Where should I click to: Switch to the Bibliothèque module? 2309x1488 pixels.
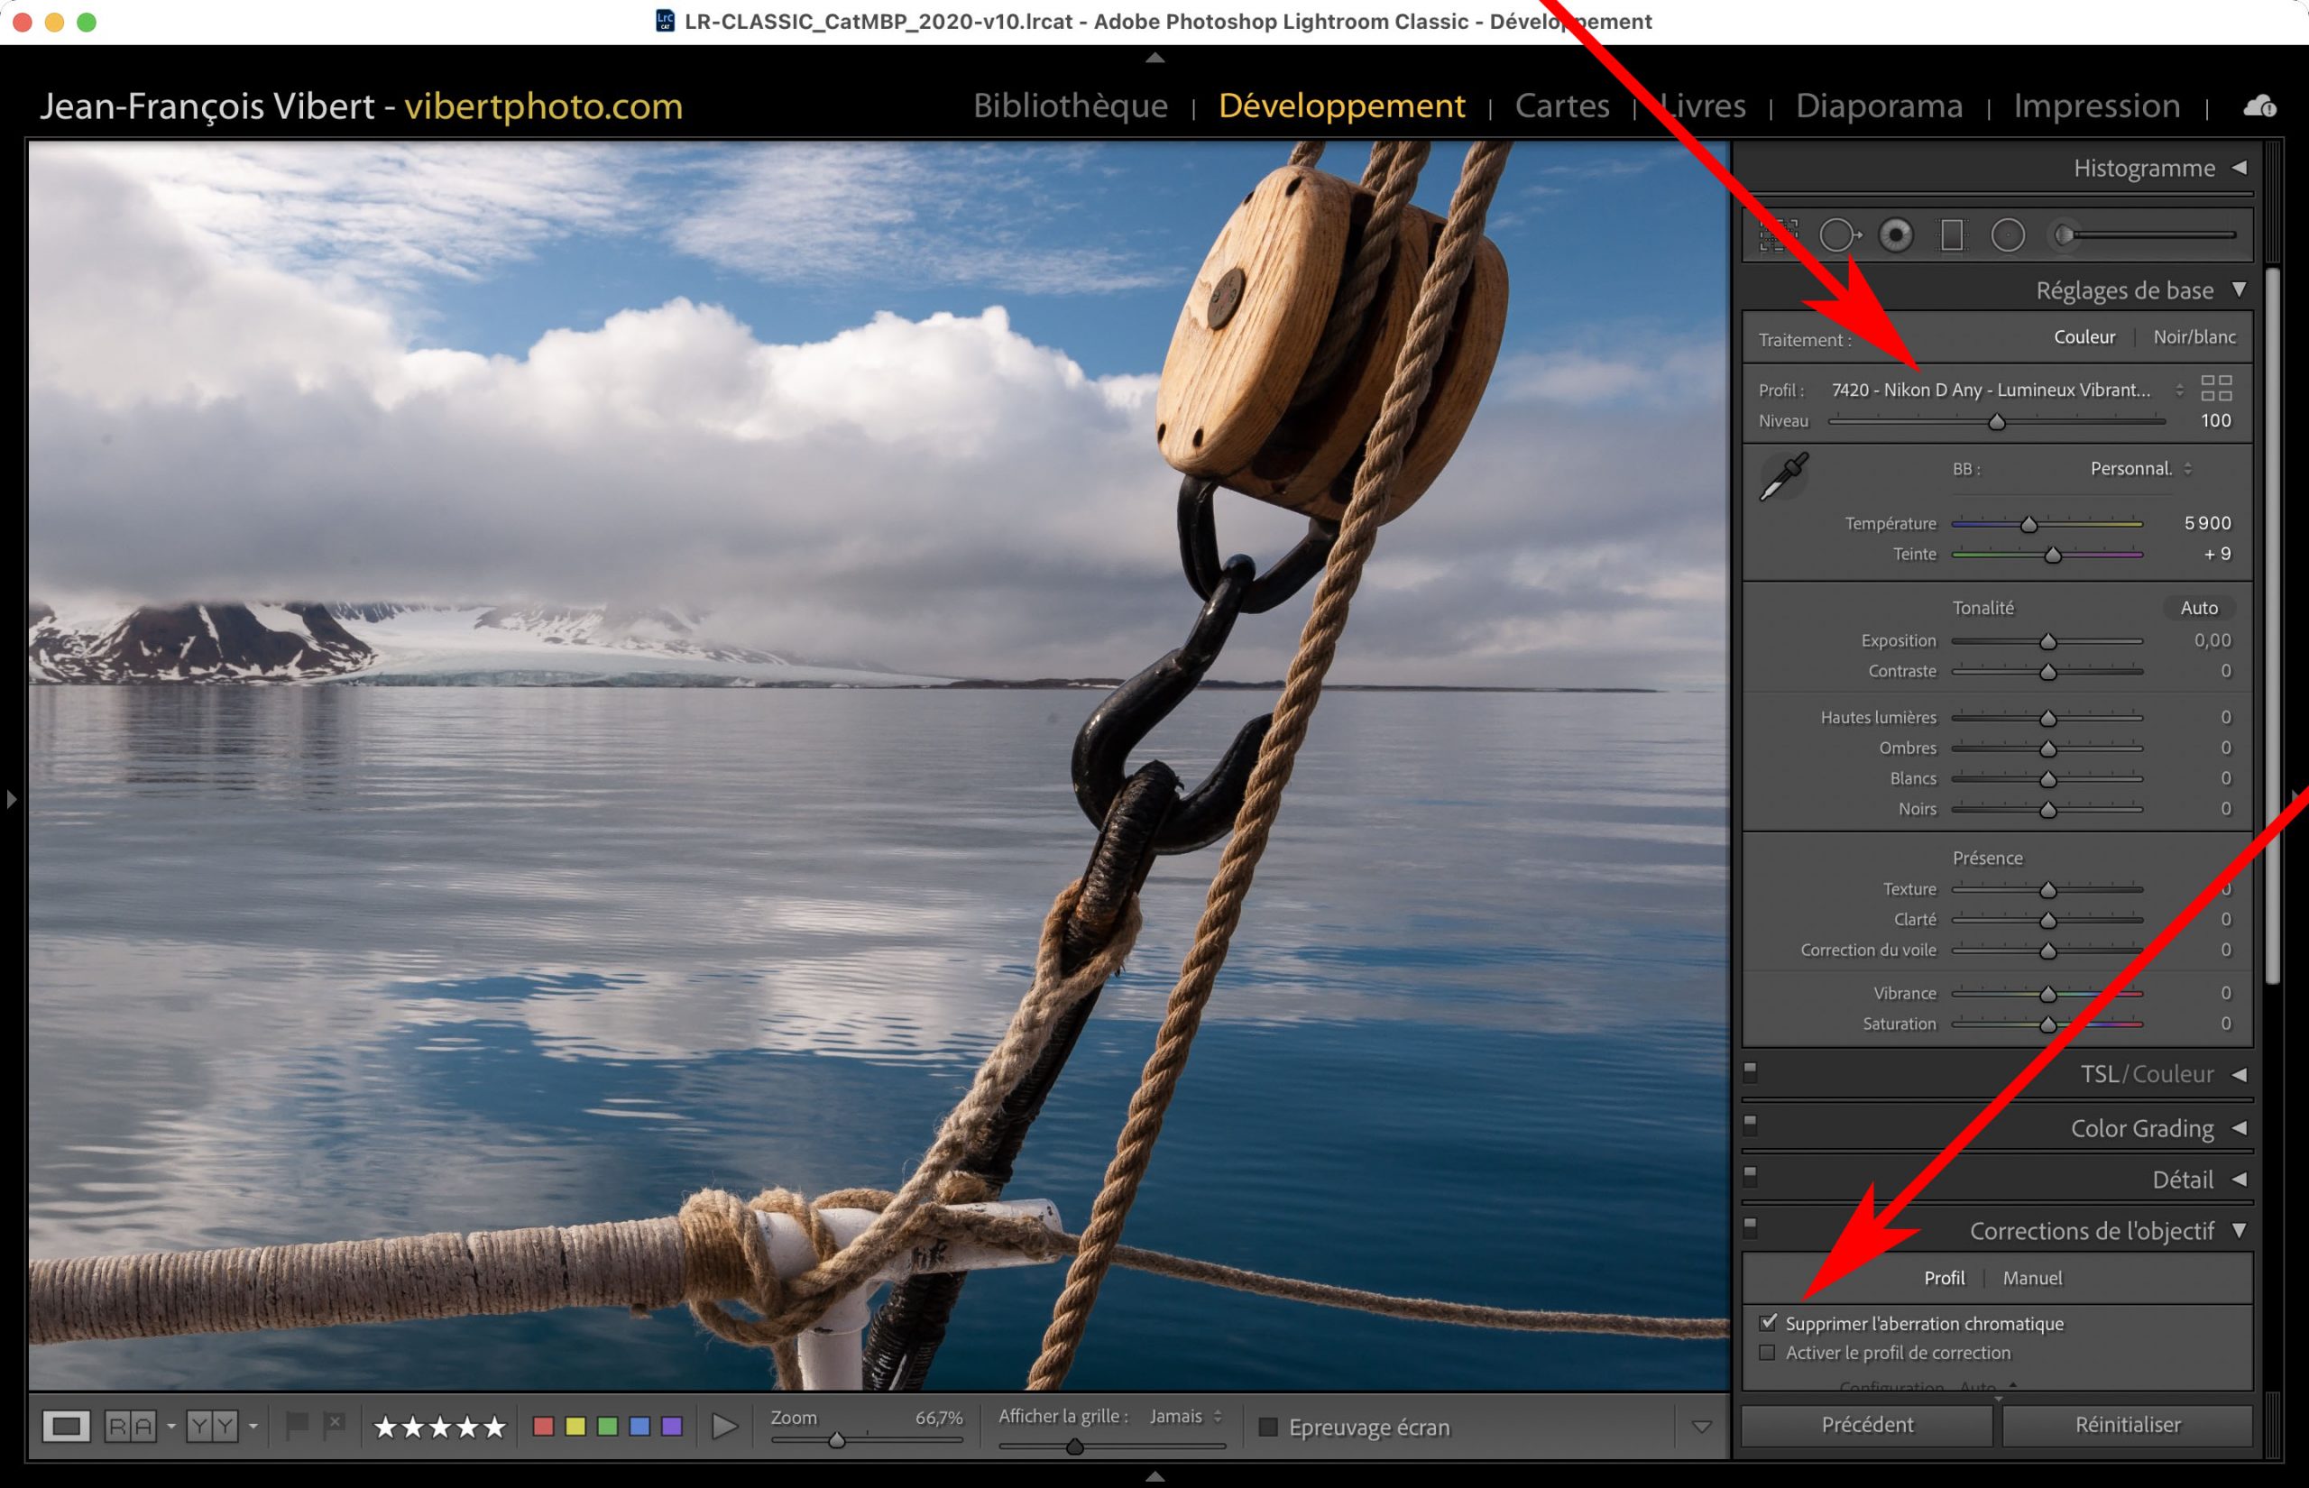pos(1070,106)
